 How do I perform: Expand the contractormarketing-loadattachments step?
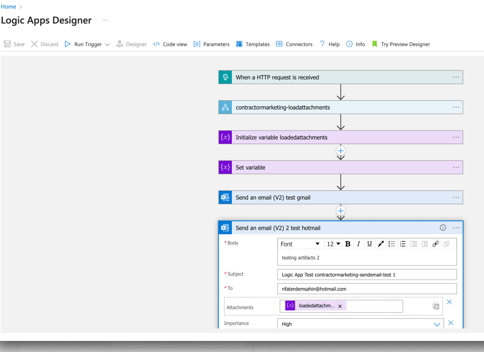(341, 107)
